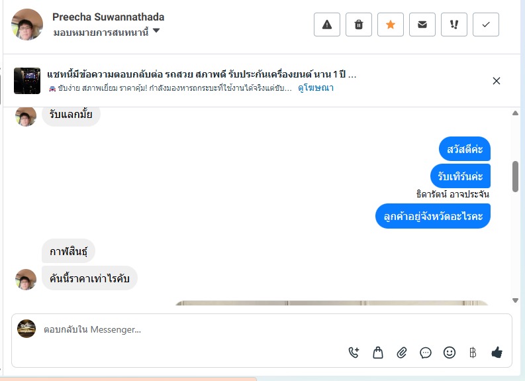Screen dimensions: 525x381
Task: Toggle the orange star follow-up marker
Action: tap(391, 25)
